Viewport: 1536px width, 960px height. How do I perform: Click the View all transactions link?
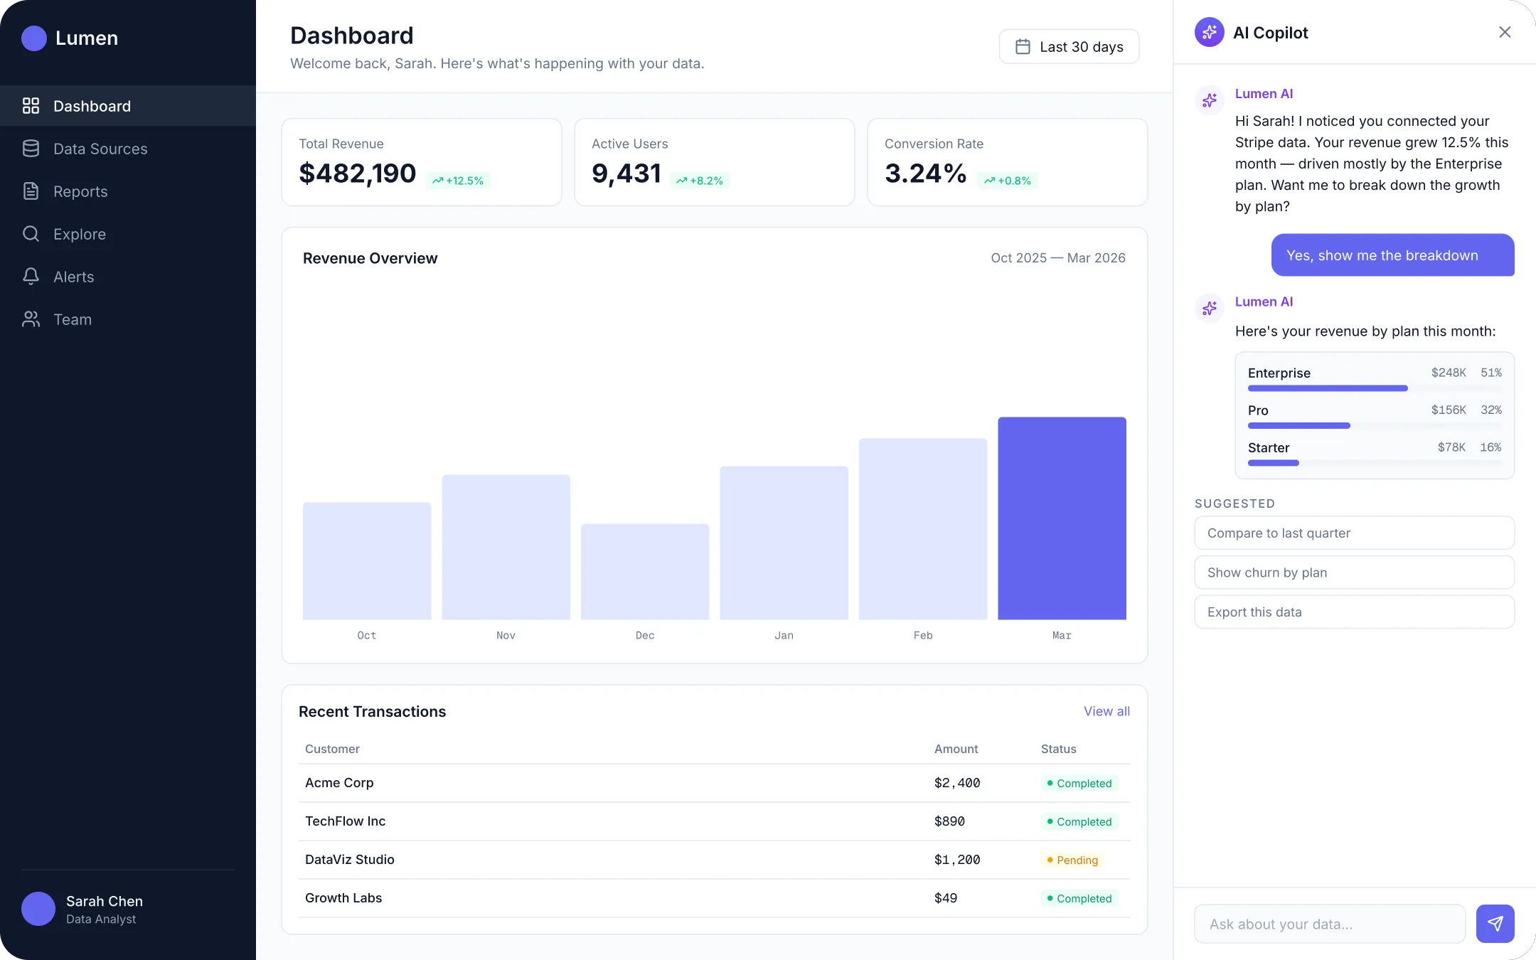[1106, 711]
